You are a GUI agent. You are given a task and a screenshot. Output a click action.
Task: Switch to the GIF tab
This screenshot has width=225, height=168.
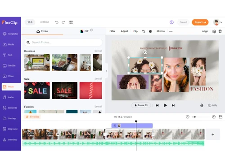(85, 31)
